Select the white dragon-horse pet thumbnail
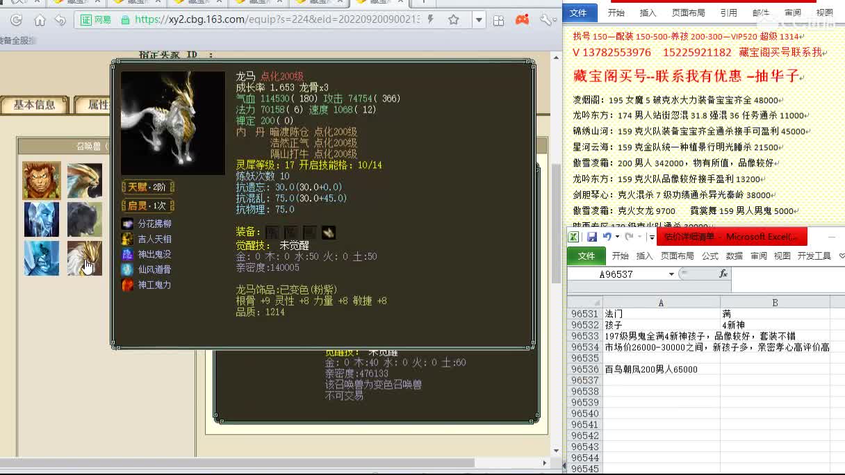 click(85, 258)
